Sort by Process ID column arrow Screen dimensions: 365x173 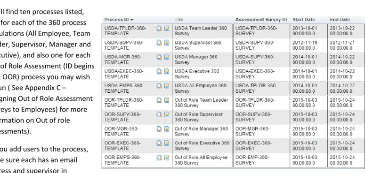pyautogui.click(x=132, y=20)
